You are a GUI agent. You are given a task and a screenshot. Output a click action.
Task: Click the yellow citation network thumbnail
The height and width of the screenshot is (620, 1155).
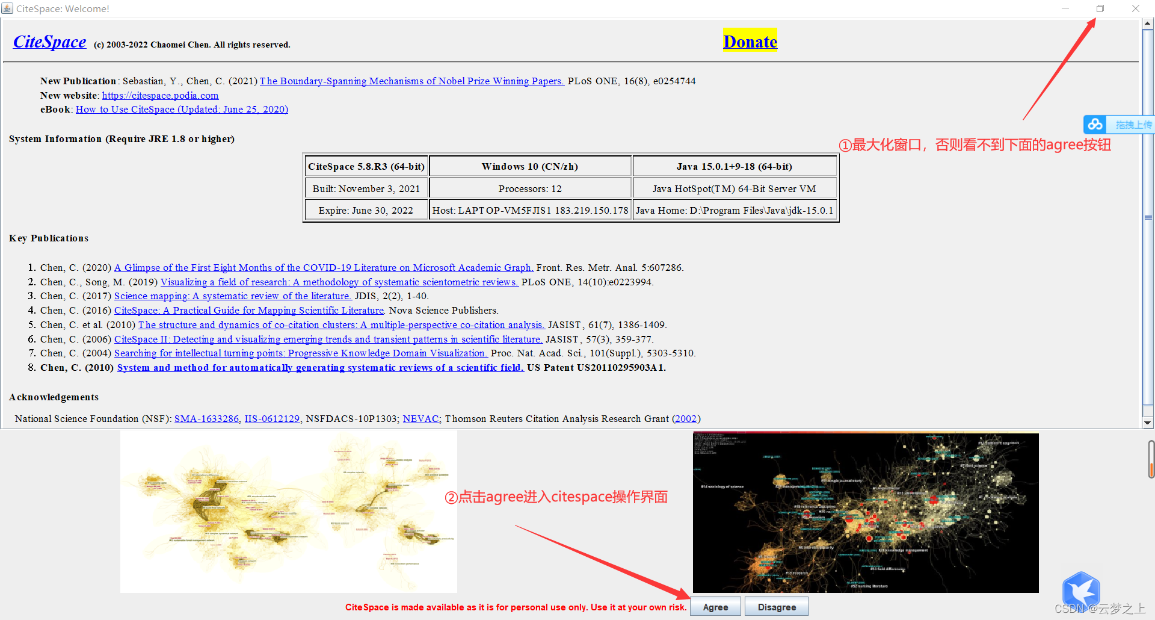coord(289,512)
